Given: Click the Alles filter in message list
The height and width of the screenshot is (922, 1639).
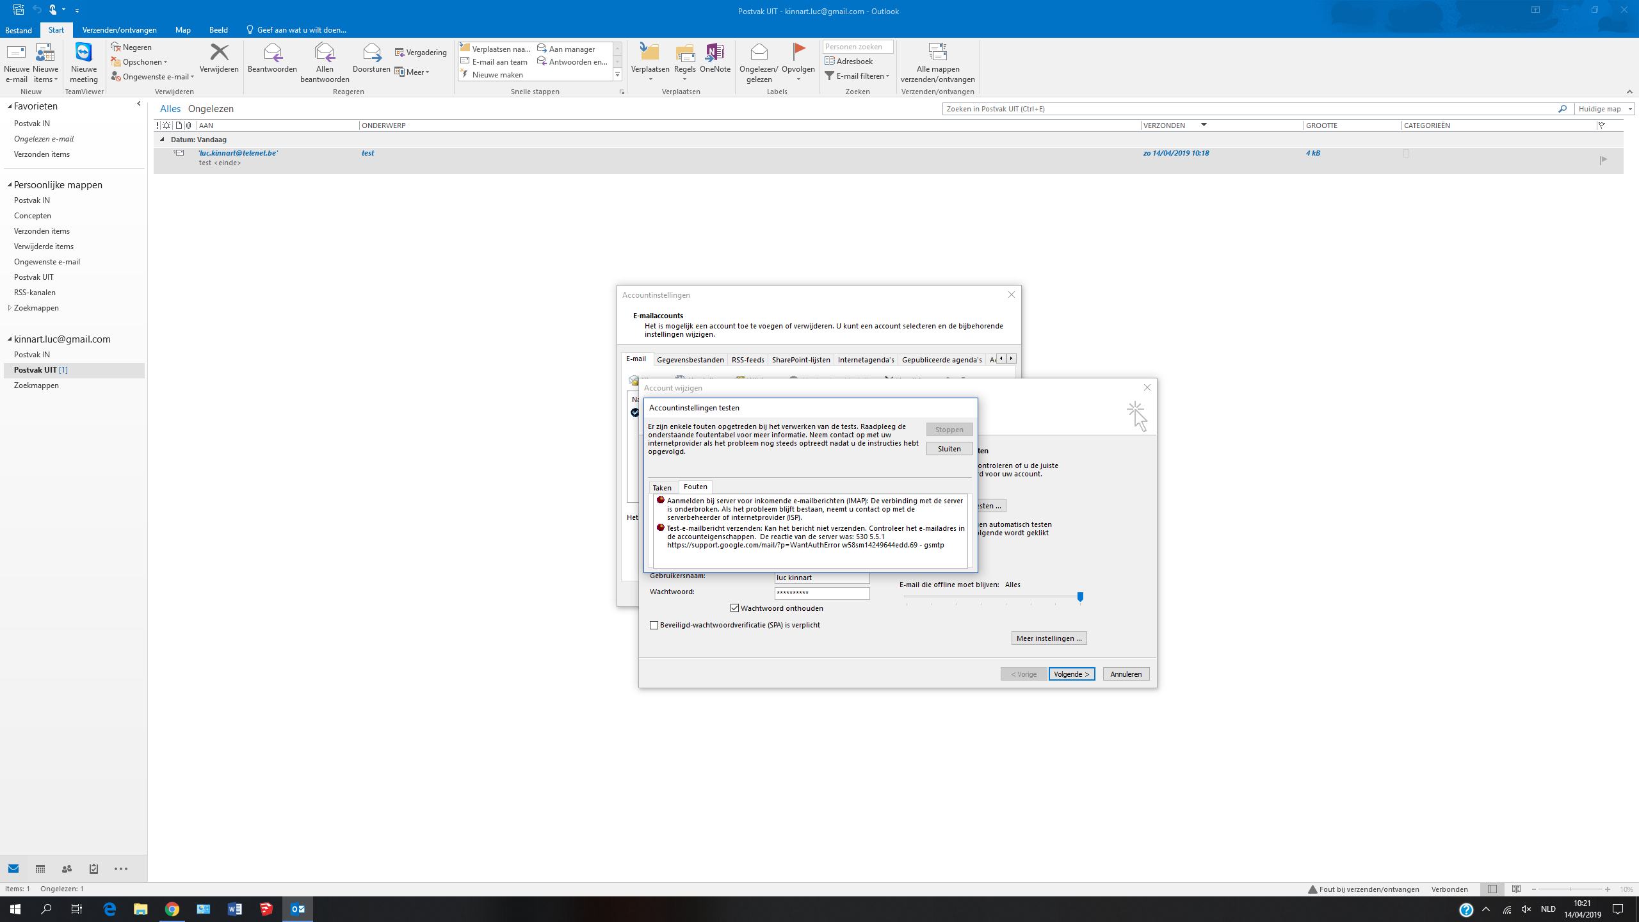Looking at the screenshot, I should [170, 109].
